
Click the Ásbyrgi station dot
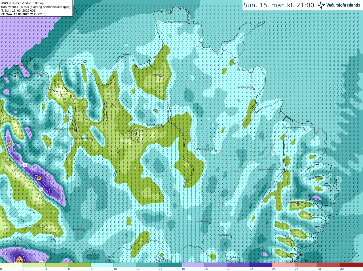click(x=161, y=76)
